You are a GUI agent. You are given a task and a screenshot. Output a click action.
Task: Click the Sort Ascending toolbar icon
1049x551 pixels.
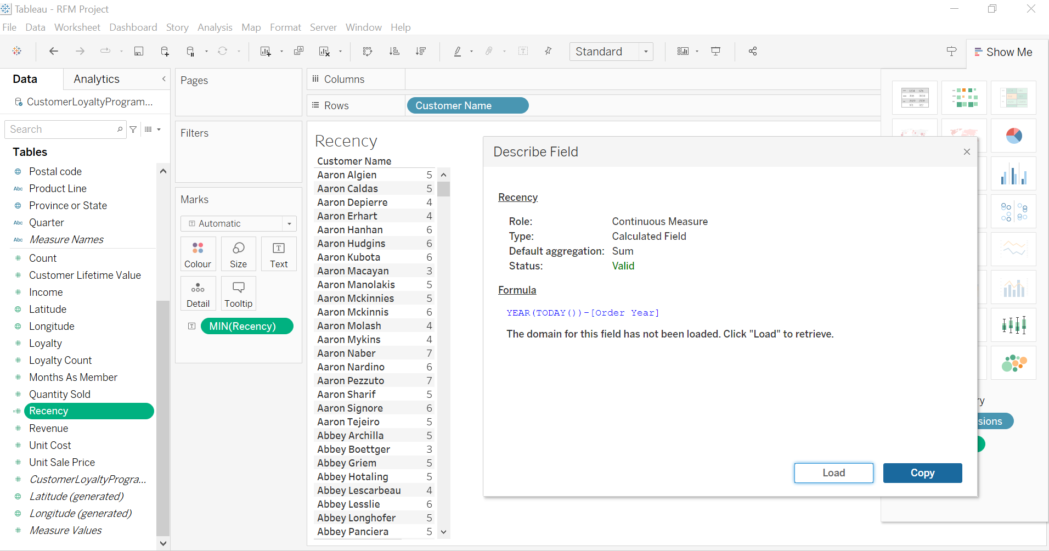394,51
